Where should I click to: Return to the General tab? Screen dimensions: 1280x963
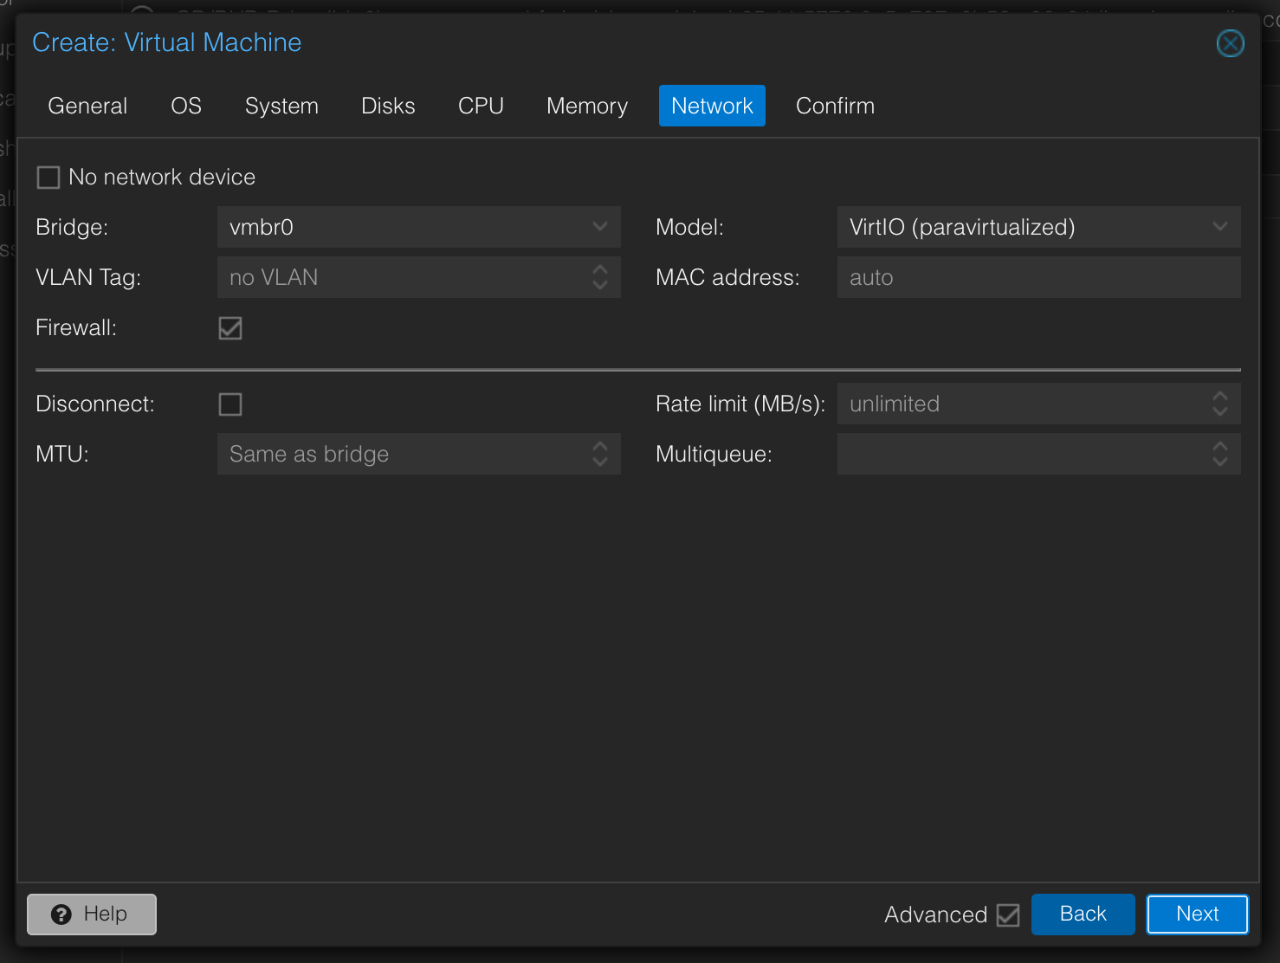(87, 105)
